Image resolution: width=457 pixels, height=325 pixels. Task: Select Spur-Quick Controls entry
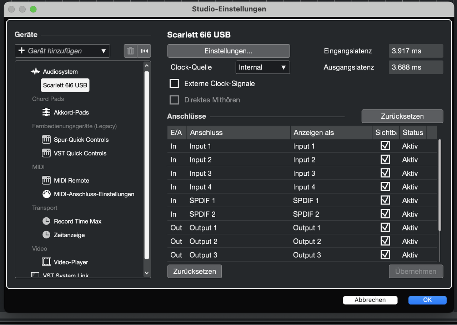(x=81, y=140)
